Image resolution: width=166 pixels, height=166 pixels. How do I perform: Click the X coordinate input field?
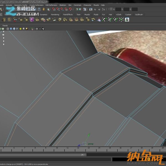[118, 9]
